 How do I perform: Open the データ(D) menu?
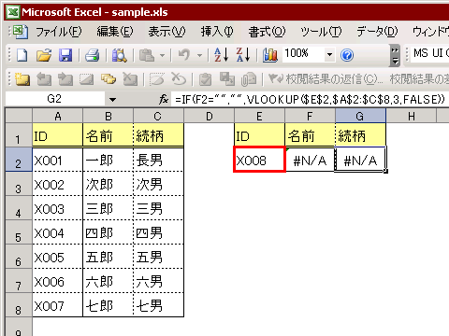[377, 32]
